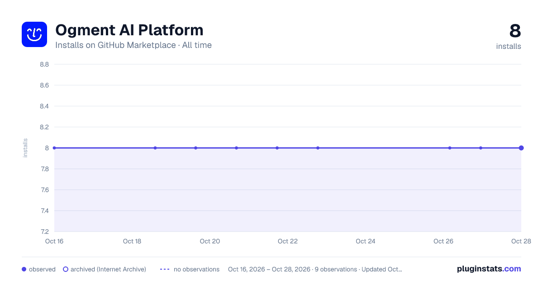543x285 pixels.
Task: Click the 8 y-axis label
Action: [47, 148]
